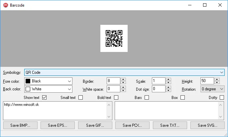Minimize the Barcode window

coord(189,5)
